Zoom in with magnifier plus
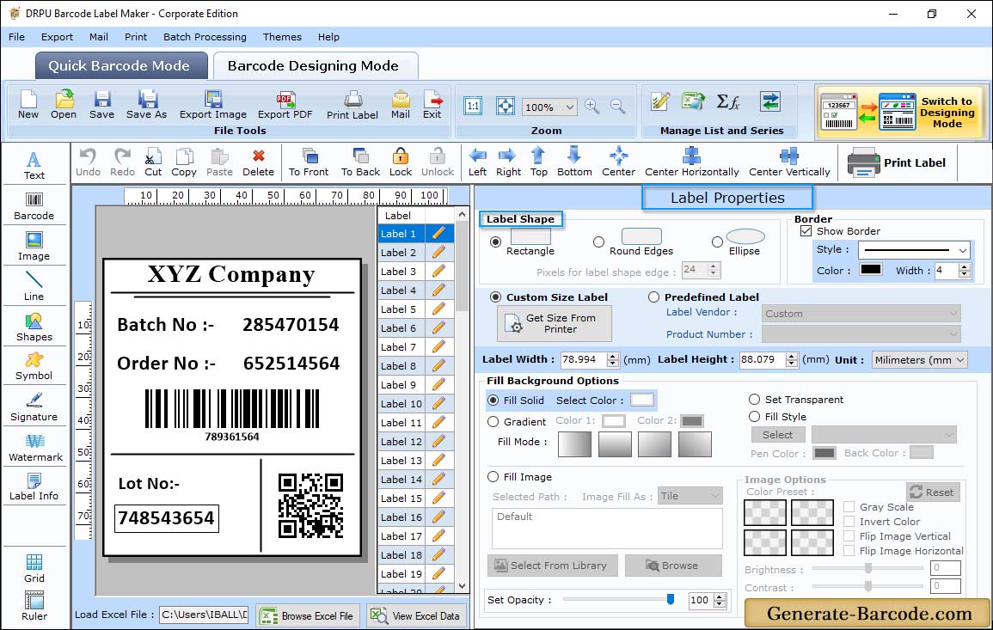The width and height of the screenshot is (993, 630). pos(592,107)
